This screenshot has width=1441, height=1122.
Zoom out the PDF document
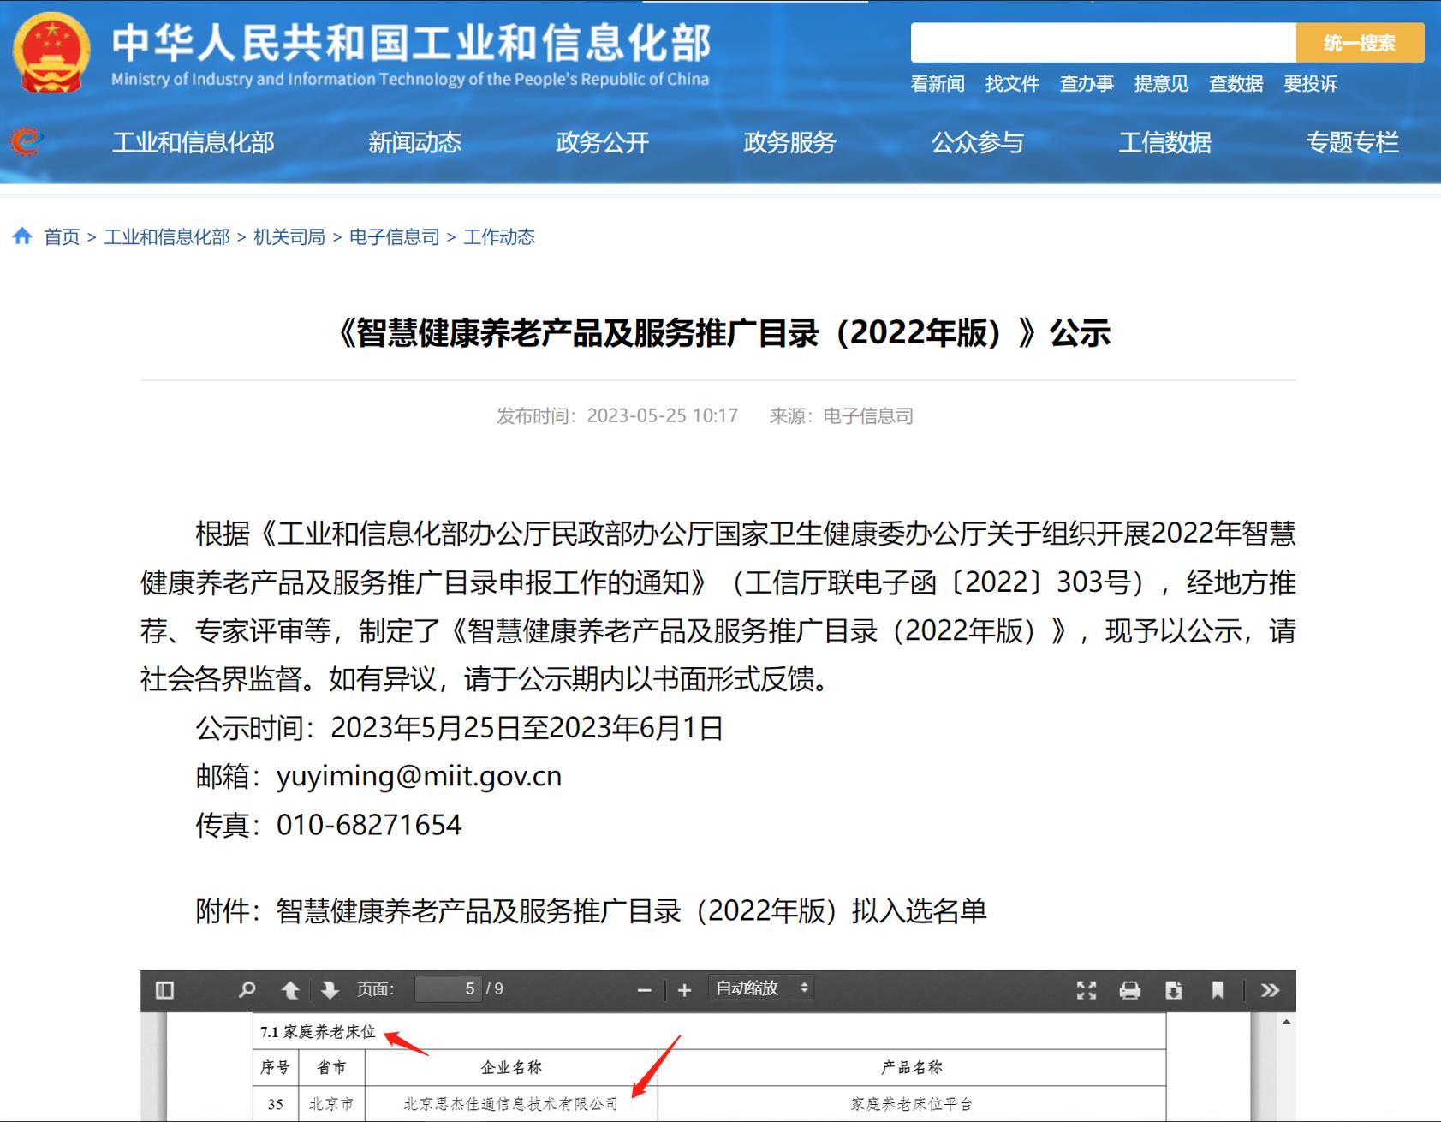(x=645, y=990)
